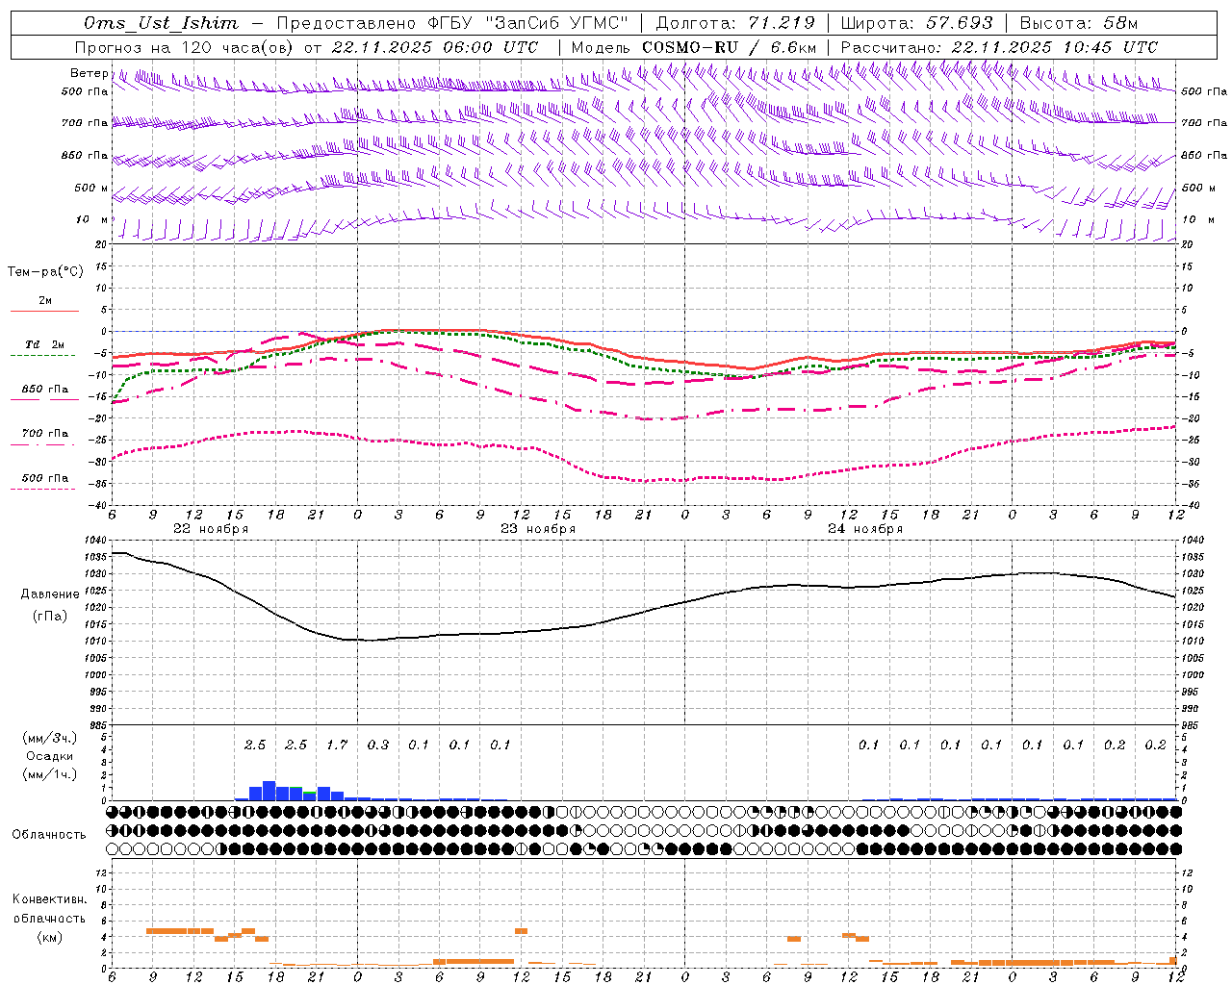Click the Облачность cloud cover label
Screen dimensions: 1232x985
(49, 834)
